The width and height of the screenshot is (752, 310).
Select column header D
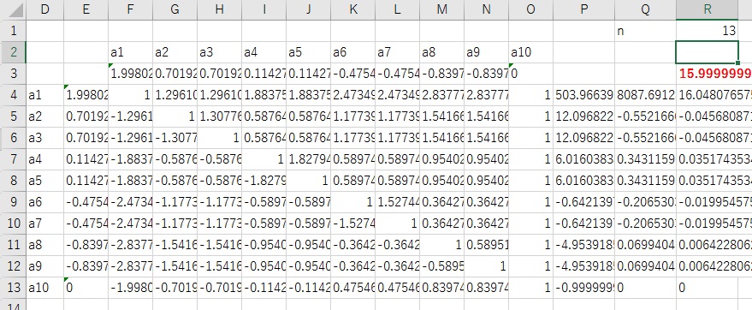coord(44,9)
